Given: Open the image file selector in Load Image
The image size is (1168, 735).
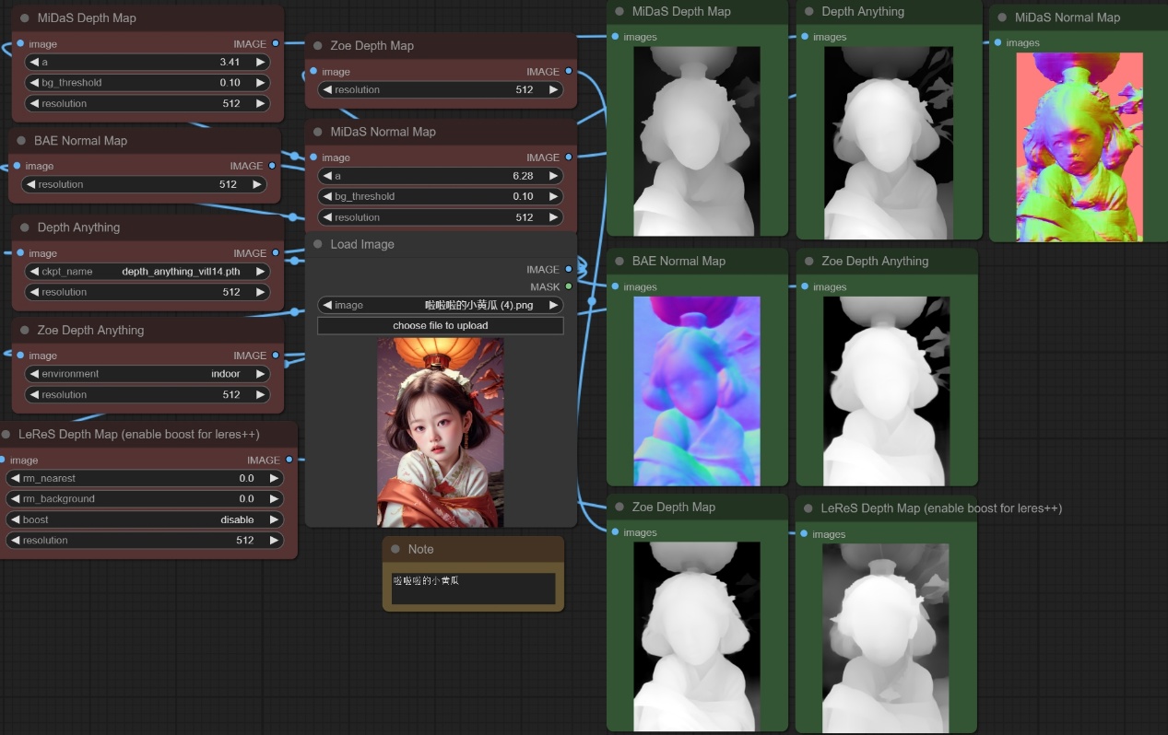Looking at the screenshot, I should pyautogui.click(x=440, y=305).
